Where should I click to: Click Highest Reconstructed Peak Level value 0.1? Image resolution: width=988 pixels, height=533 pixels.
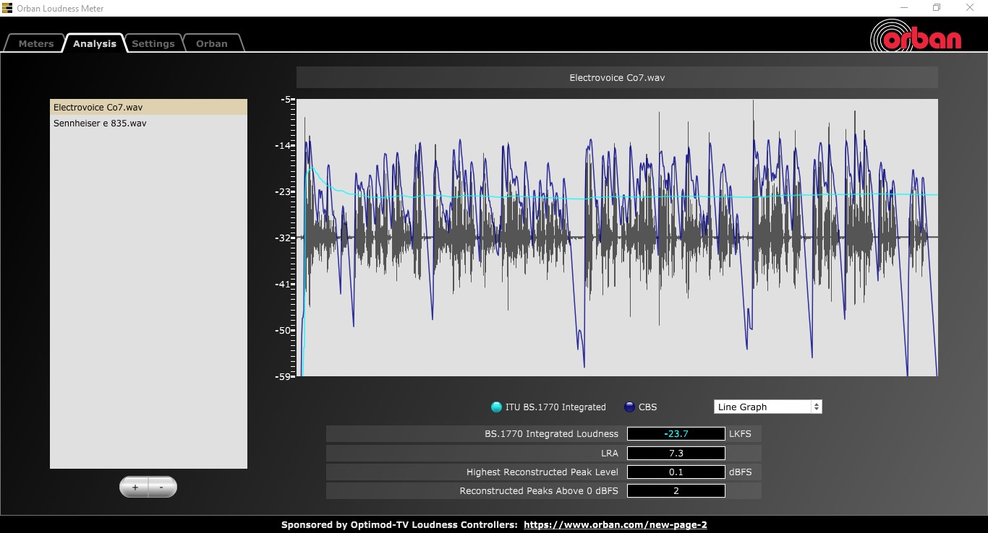(x=676, y=472)
